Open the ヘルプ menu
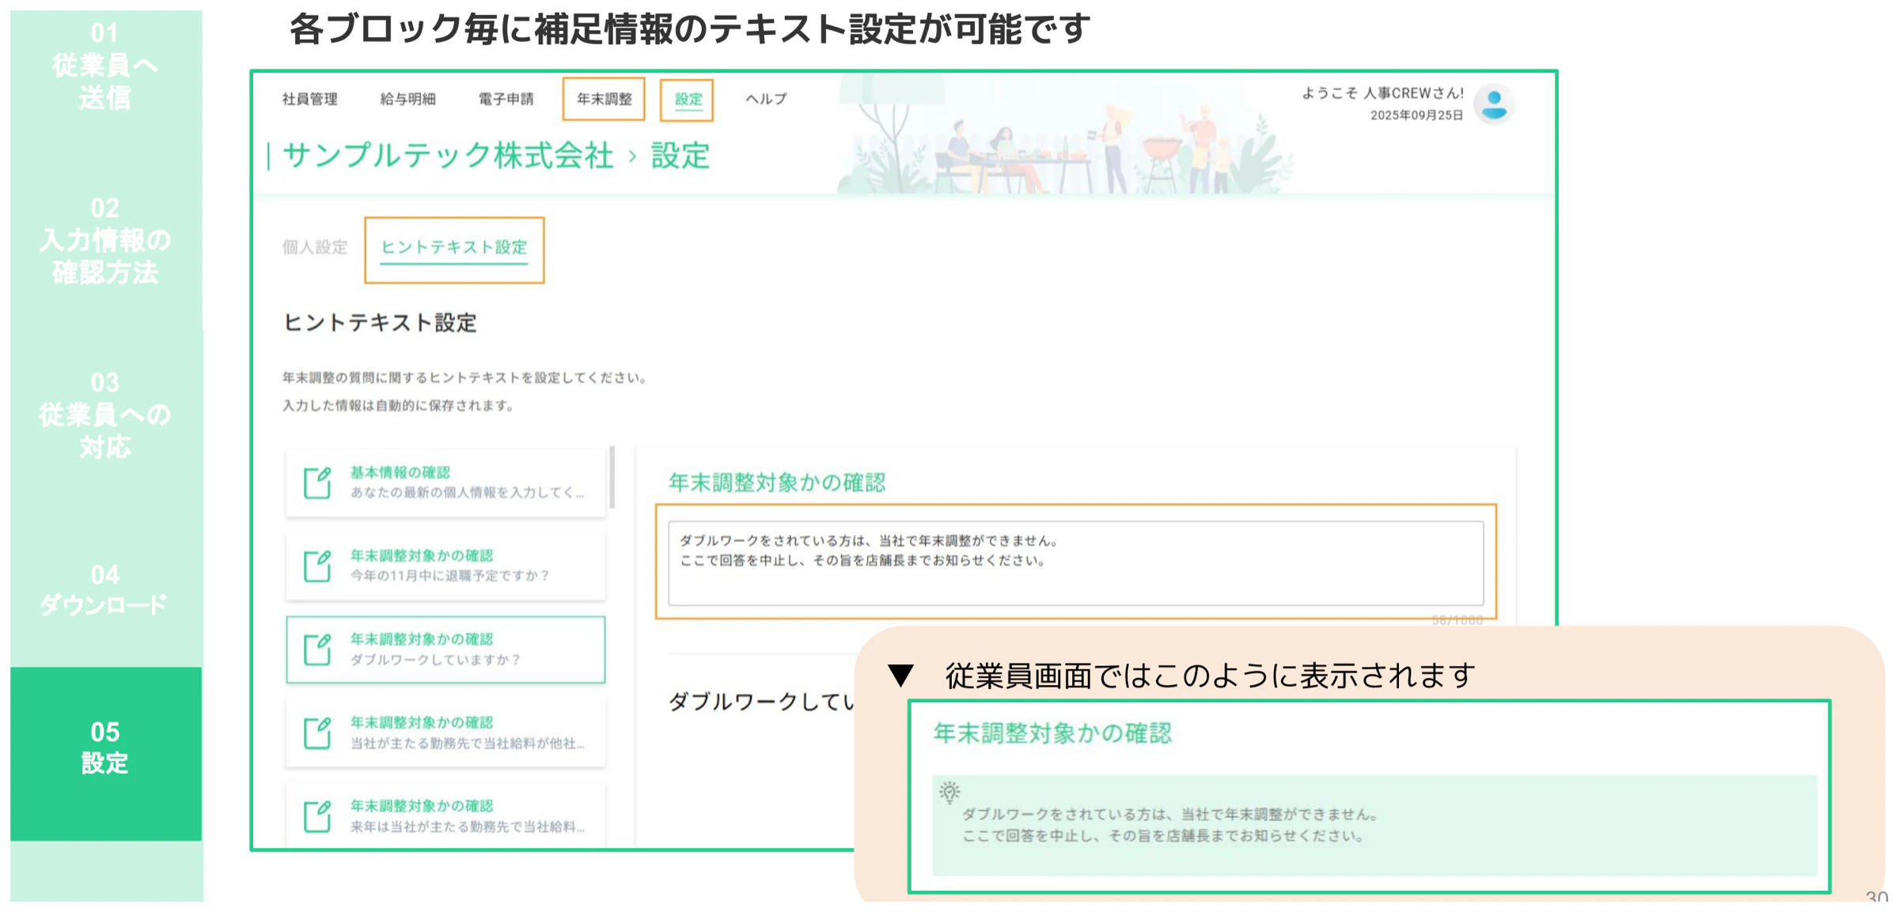This screenshot has height=912, width=1899. [766, 99]
